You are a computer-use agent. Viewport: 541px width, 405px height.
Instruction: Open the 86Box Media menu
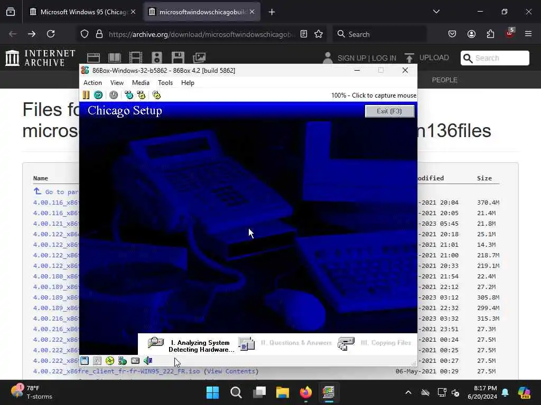141,83
